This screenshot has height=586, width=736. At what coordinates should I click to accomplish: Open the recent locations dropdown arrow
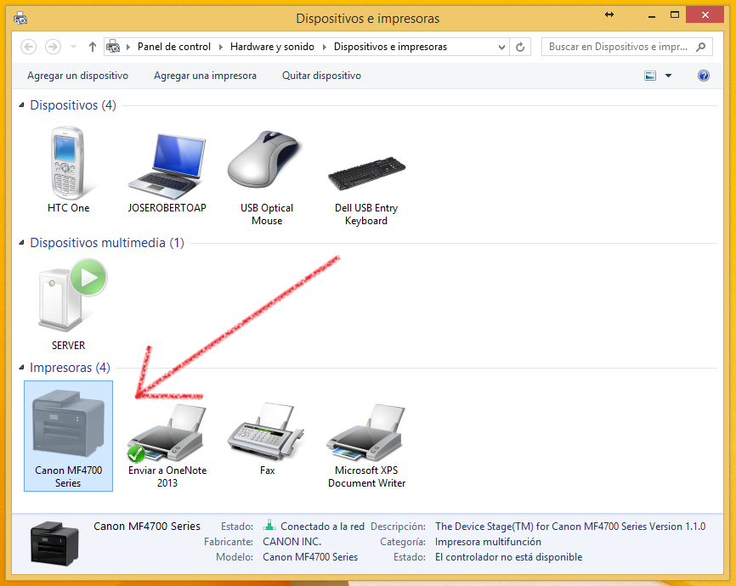[x=73, y=47]
